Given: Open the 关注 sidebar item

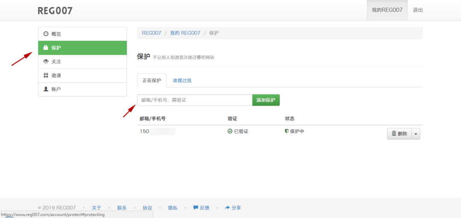Looking at the screenshot, I should pyautogui.click(x=82, y=62).
